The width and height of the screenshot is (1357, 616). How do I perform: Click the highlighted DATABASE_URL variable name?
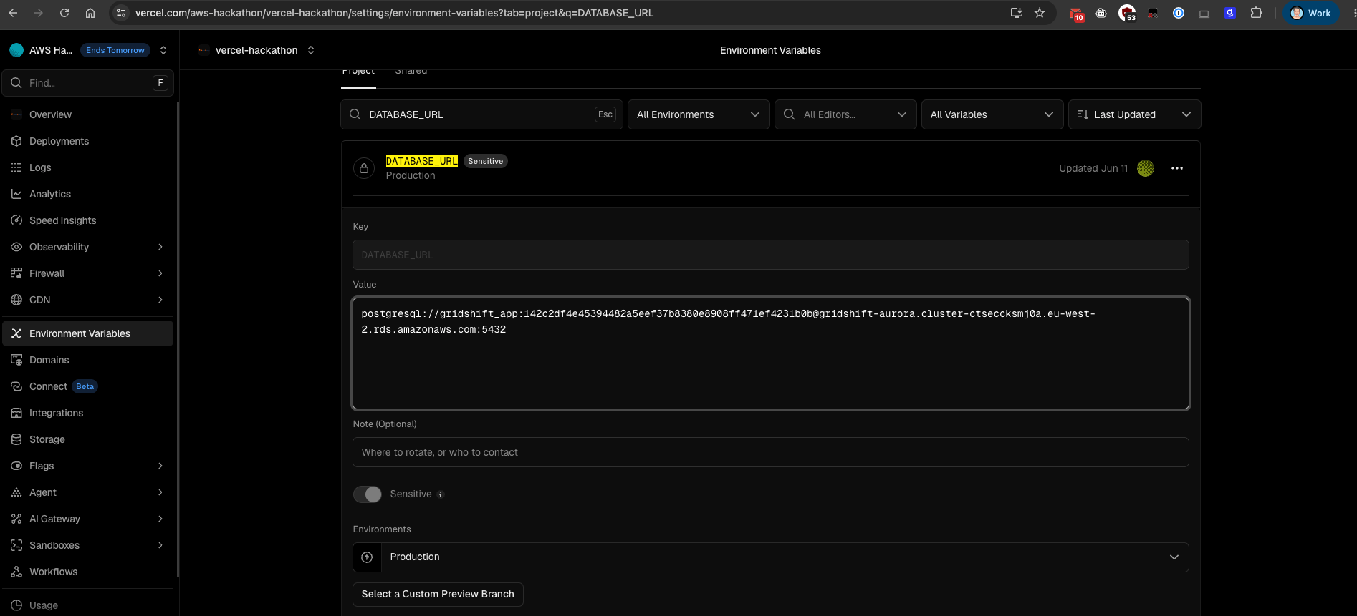(x=421, y=161)
